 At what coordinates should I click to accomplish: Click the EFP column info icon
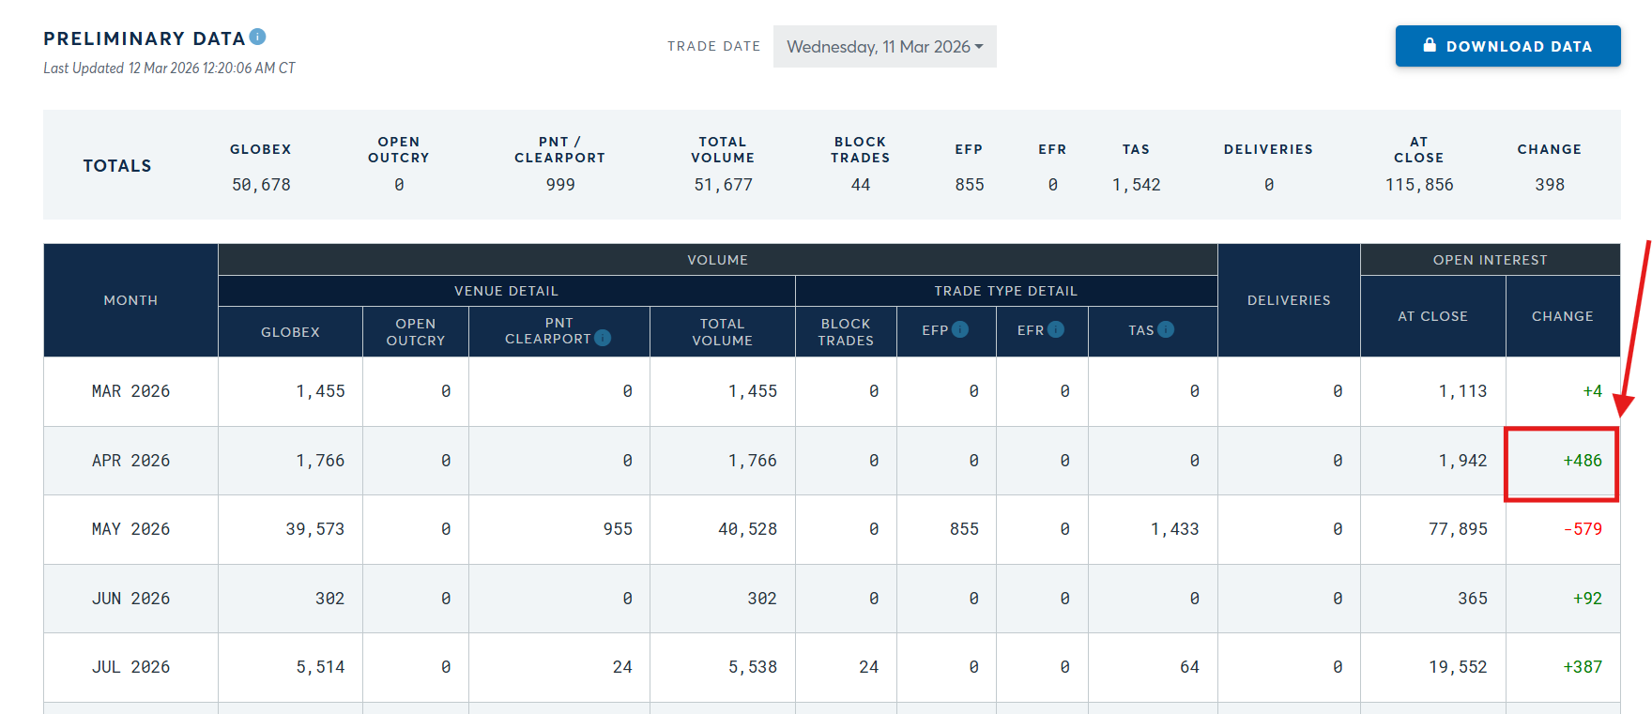[x=960, y=329]
